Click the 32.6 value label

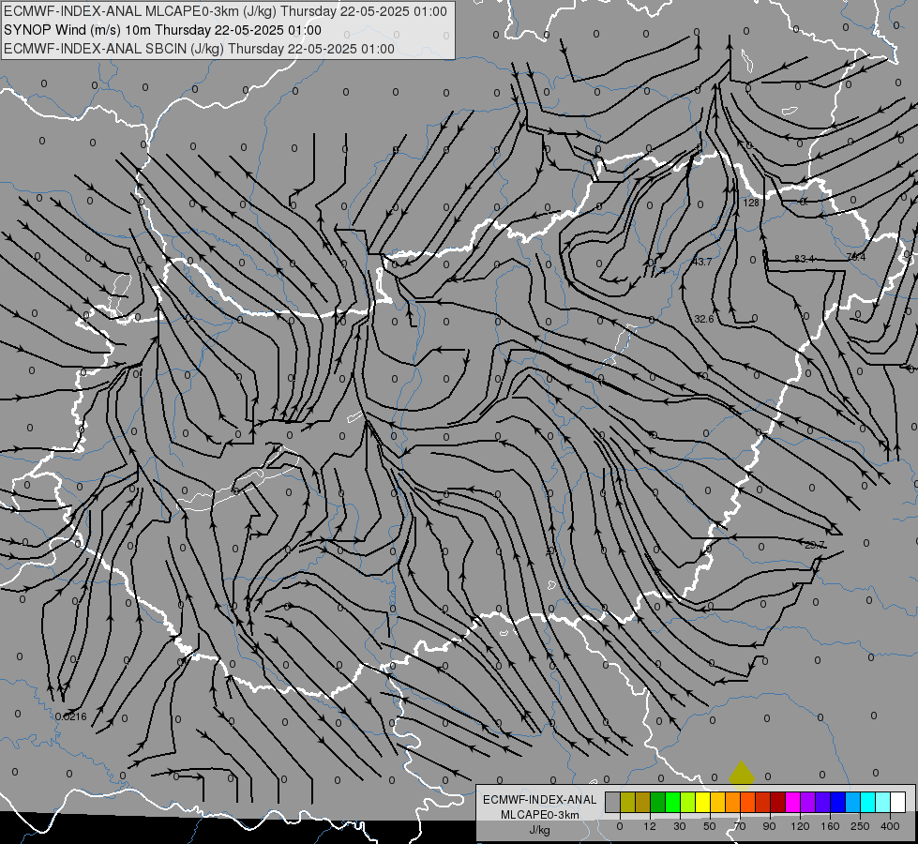[703, 319]
